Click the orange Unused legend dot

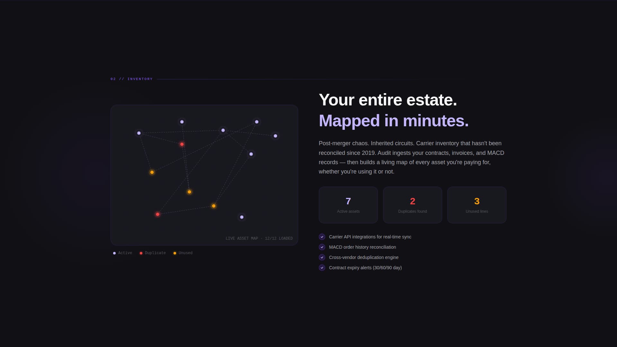[x=175, y=253]
